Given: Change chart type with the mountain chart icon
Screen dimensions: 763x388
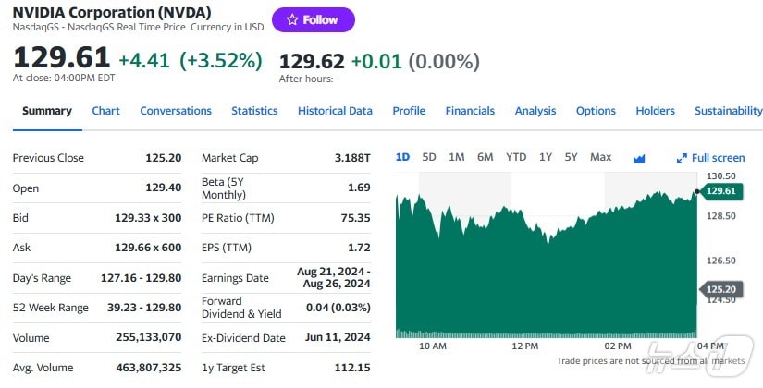Looking at the screenshot, I should 638,157.
